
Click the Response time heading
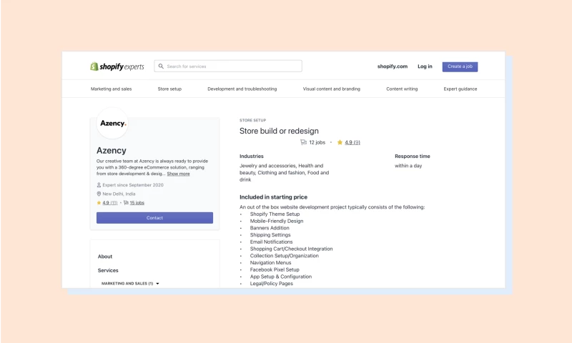413,156
